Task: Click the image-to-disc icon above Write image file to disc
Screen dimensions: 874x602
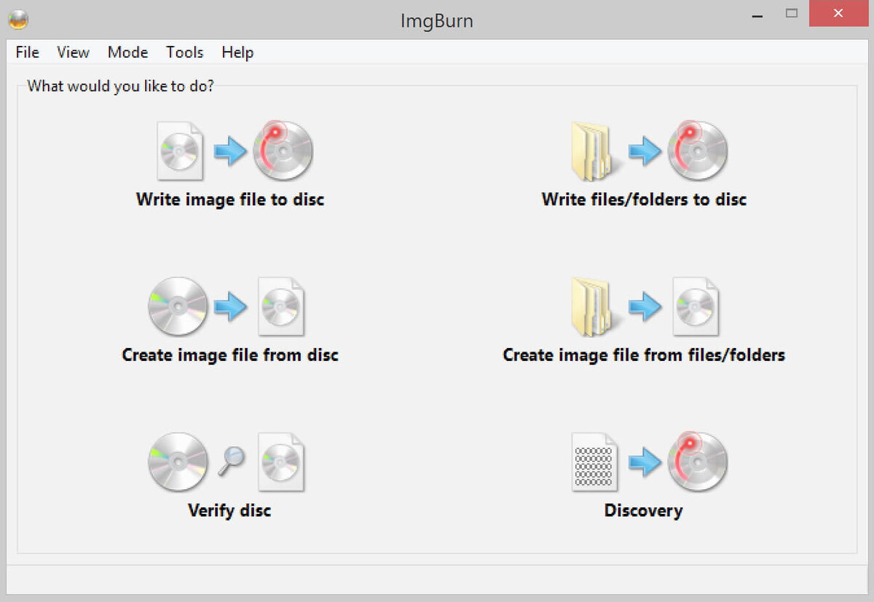Action: (235, 151)
